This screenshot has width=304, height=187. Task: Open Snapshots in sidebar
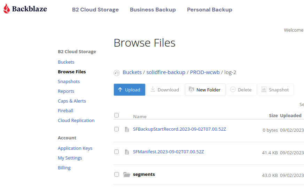[69, 81]
